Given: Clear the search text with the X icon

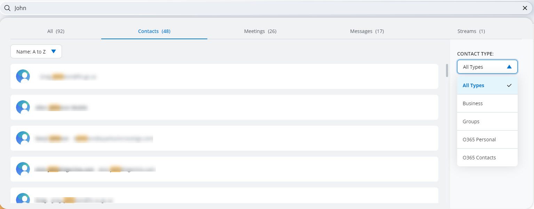Looking at the screenshot, I should tap(525, 8).
